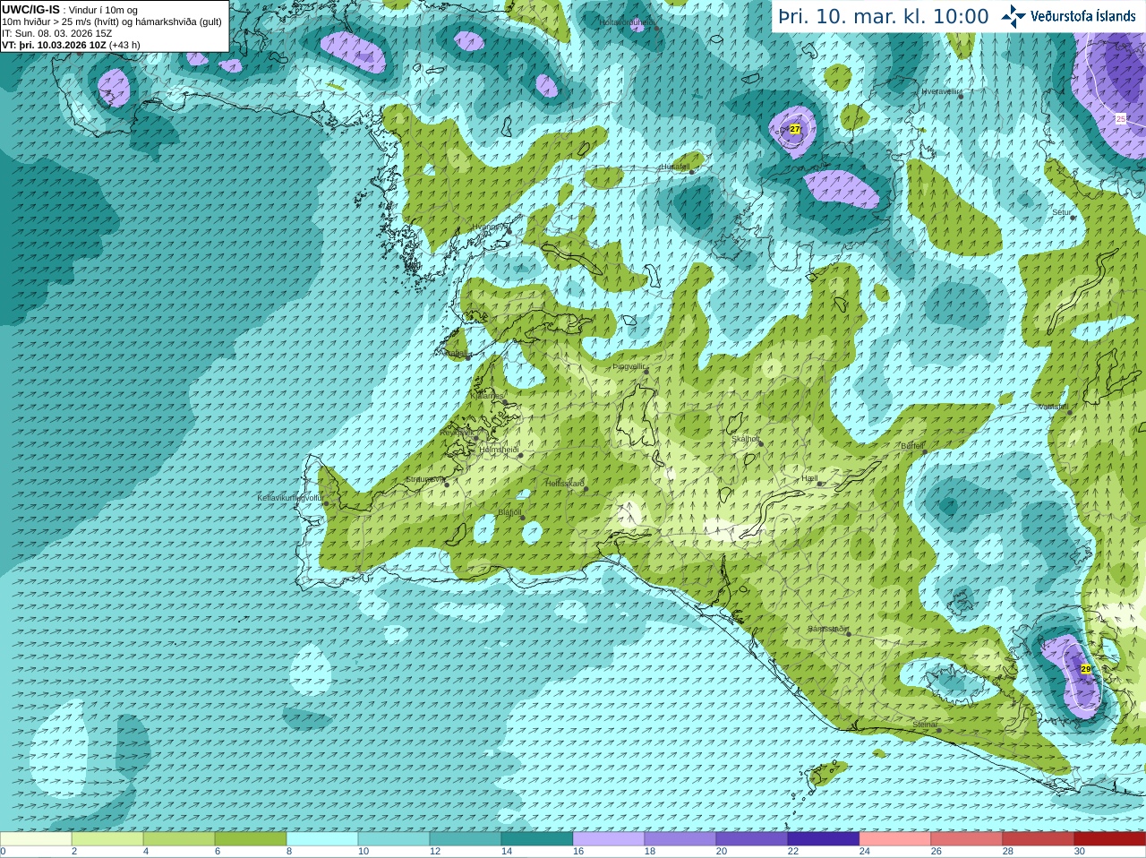The width and height of the screenshot is (1146, 858).
Task: Select the 14–16 m/s dark teal legend swatch
Action: 537,839
